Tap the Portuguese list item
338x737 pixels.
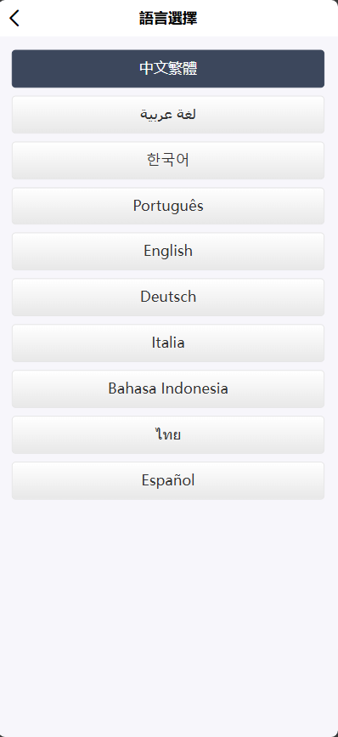168,206
